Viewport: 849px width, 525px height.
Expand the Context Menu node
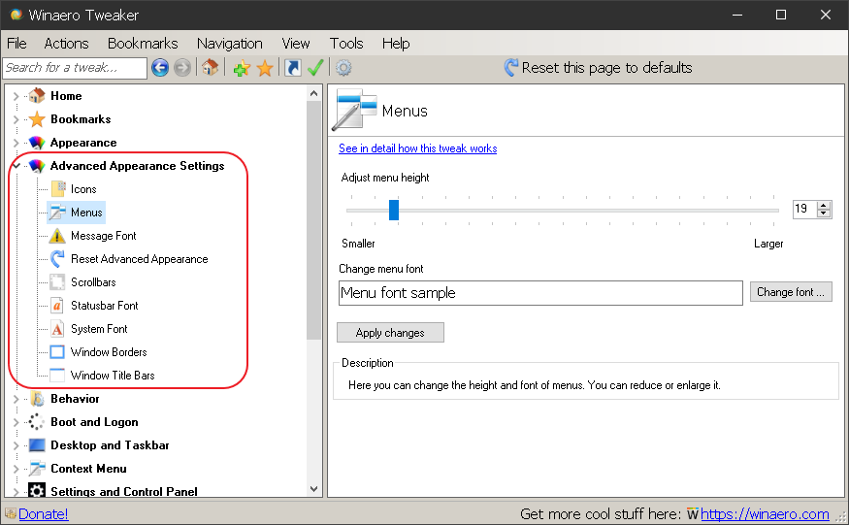(16, 469)
